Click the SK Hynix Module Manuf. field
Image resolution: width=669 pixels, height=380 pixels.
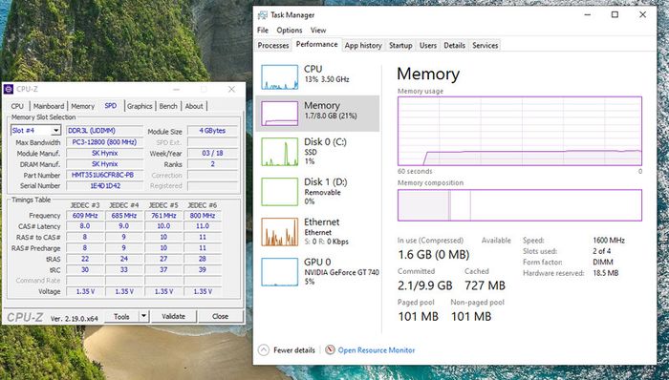tap(104, 153)
